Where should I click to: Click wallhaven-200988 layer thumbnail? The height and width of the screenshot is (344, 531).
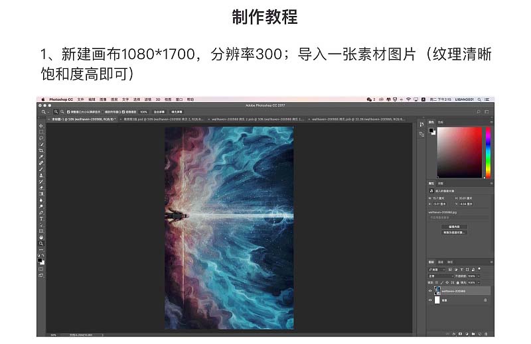click(437, 291)
